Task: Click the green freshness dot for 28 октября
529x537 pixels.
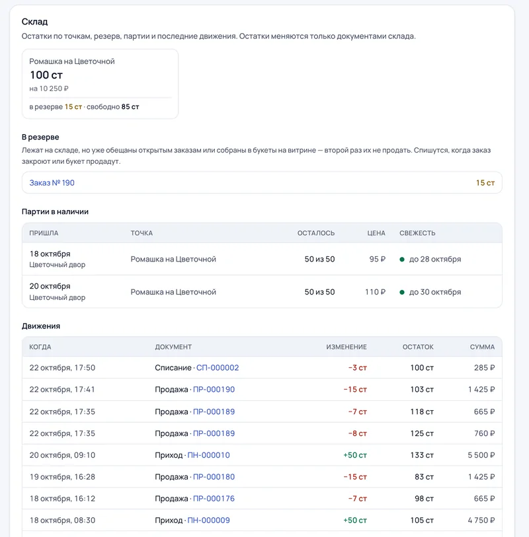Action: point(402,260)
